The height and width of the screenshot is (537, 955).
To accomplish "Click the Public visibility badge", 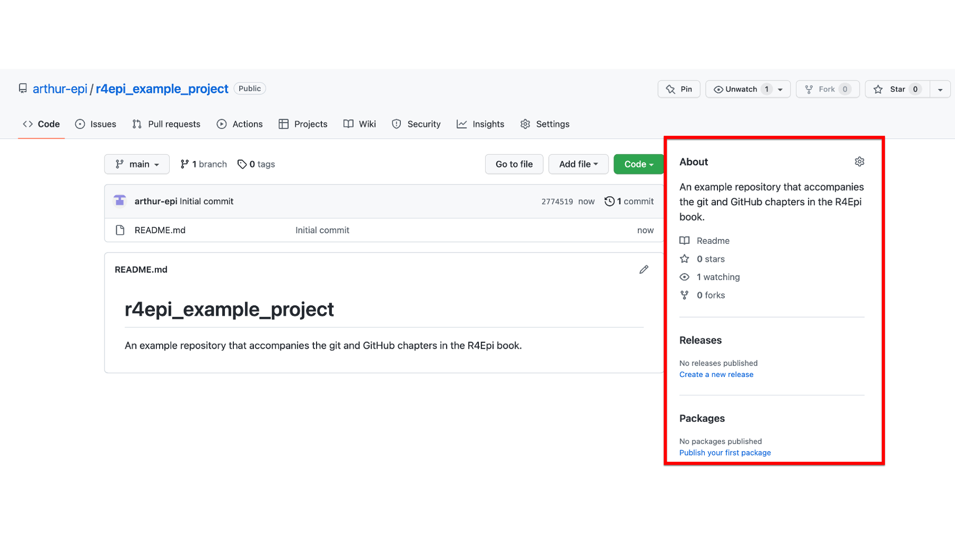I will [250, 89].
